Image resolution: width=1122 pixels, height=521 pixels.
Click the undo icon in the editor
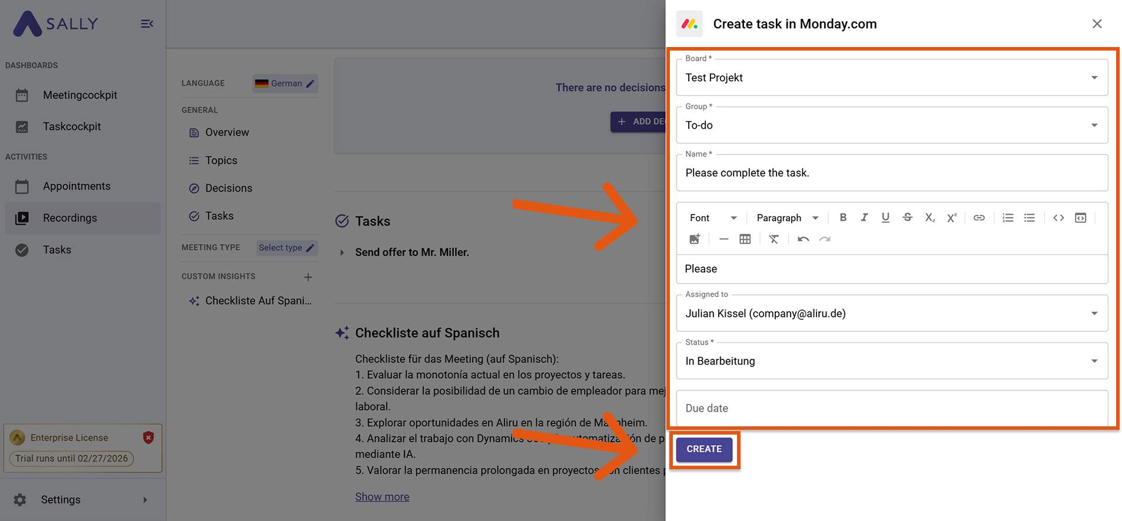coord(803,239)
